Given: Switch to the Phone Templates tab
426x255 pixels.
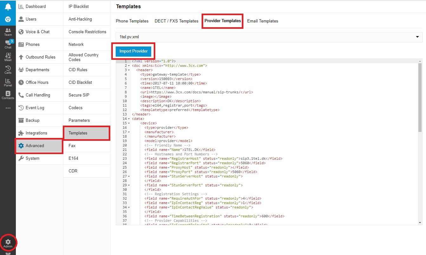Looking at the screenshot, I should pos(132,21).
